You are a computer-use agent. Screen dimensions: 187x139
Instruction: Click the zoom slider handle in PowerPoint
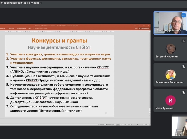coord(138,125)
